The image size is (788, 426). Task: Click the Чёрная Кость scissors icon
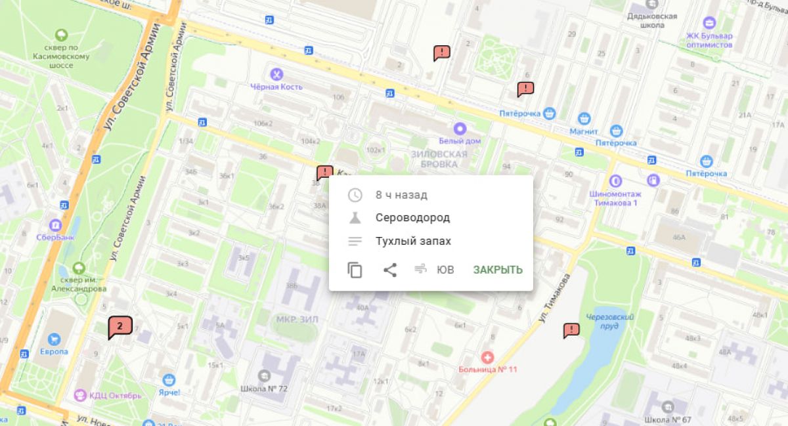(277, 74)
